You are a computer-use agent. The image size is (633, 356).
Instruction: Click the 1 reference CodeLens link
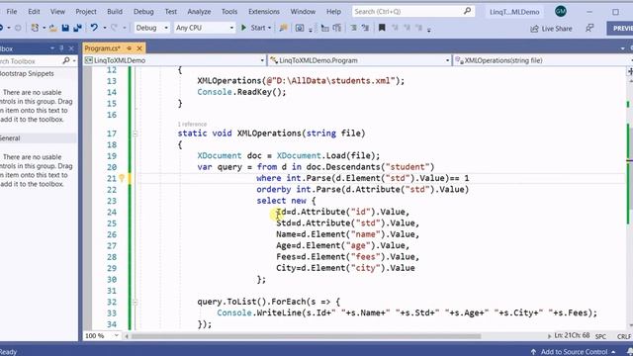click(x=192, y=124)
